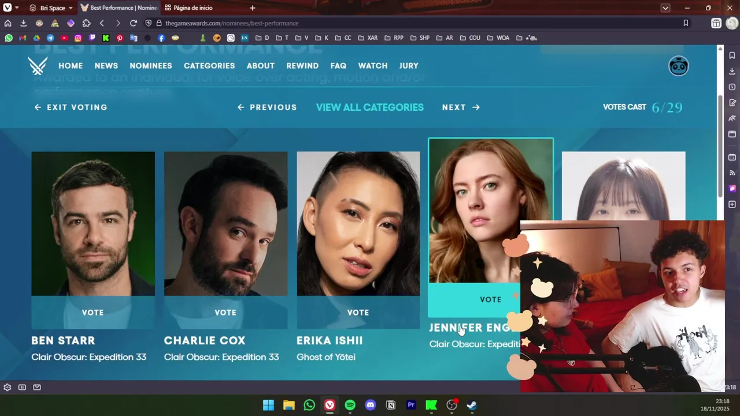Open the notes panel in sidebar

(732, 103)
